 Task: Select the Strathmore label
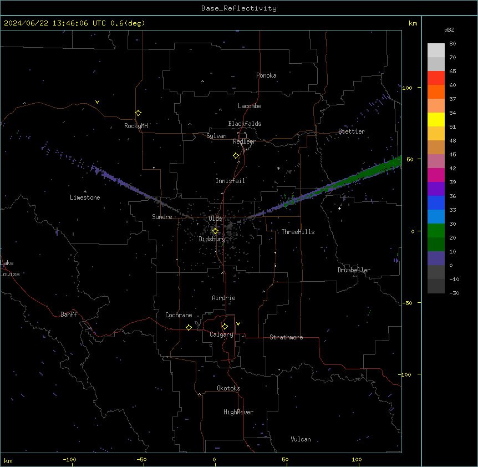click(286, 337)
